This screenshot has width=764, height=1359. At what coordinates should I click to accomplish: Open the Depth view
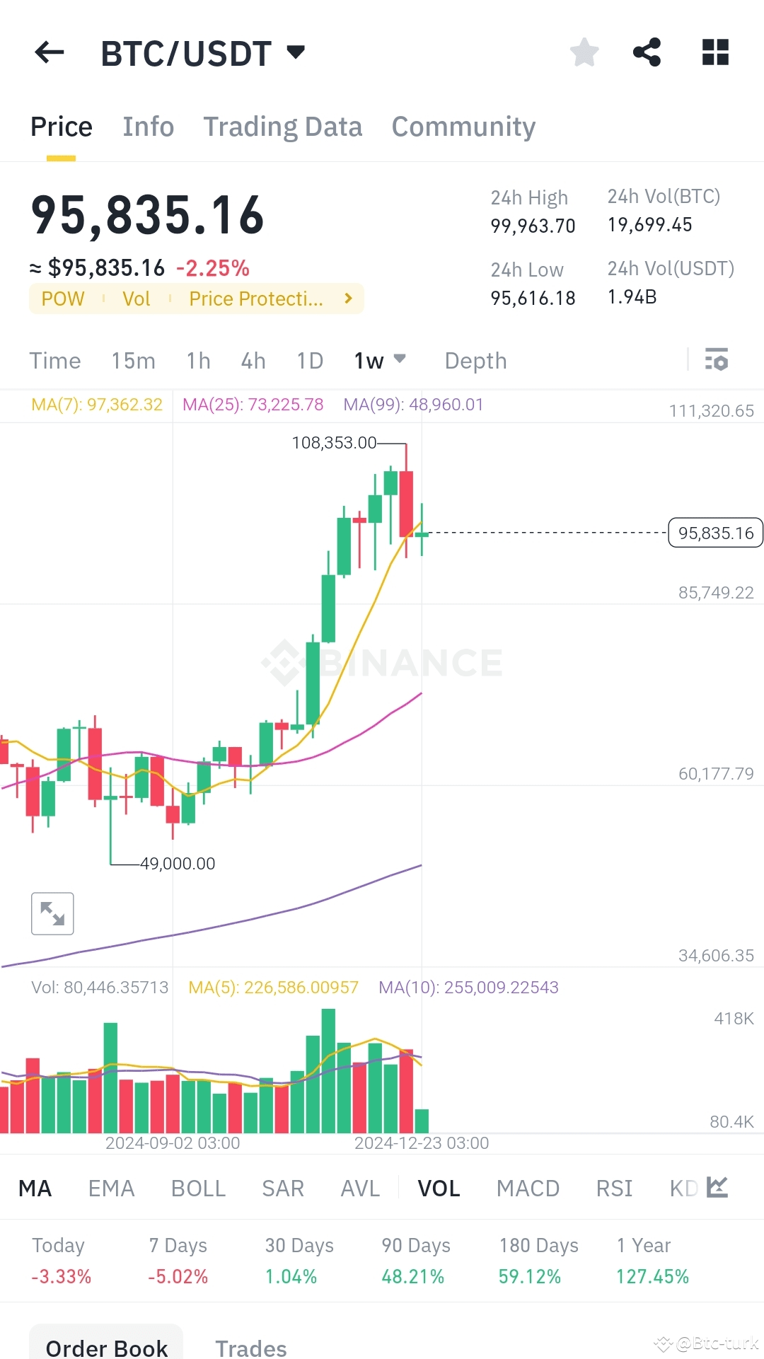(x=475, y=361)
